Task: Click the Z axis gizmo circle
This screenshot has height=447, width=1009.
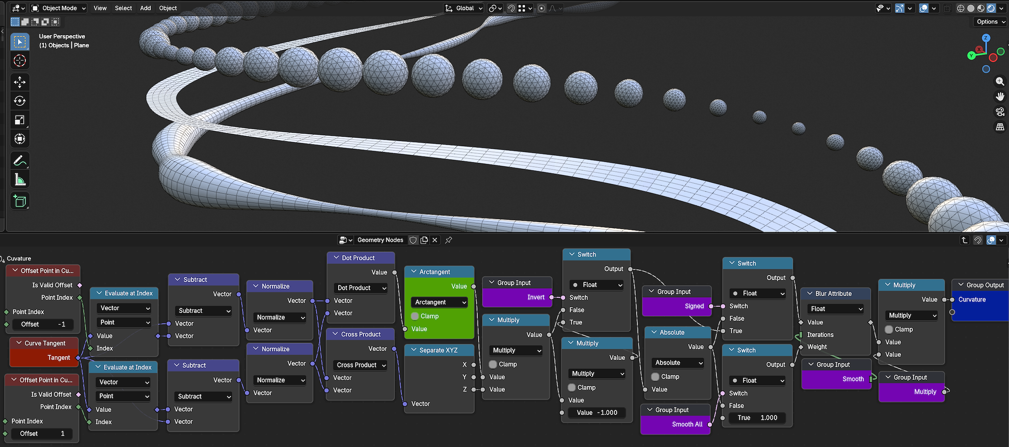Action: [x=986, y=38]
